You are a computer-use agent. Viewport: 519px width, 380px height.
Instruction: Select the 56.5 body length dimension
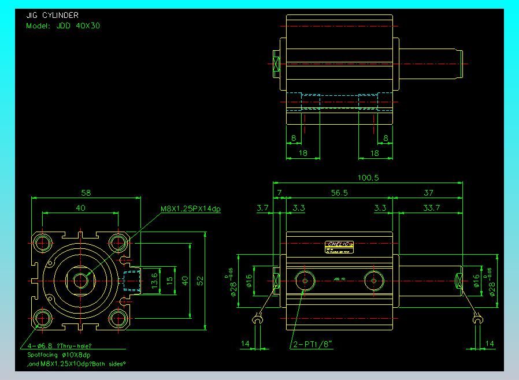click(x=339, y=193)
